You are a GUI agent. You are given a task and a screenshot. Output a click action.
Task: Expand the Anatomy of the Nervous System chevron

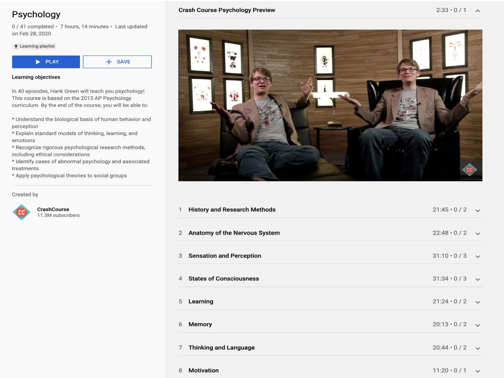pos(478,233)
